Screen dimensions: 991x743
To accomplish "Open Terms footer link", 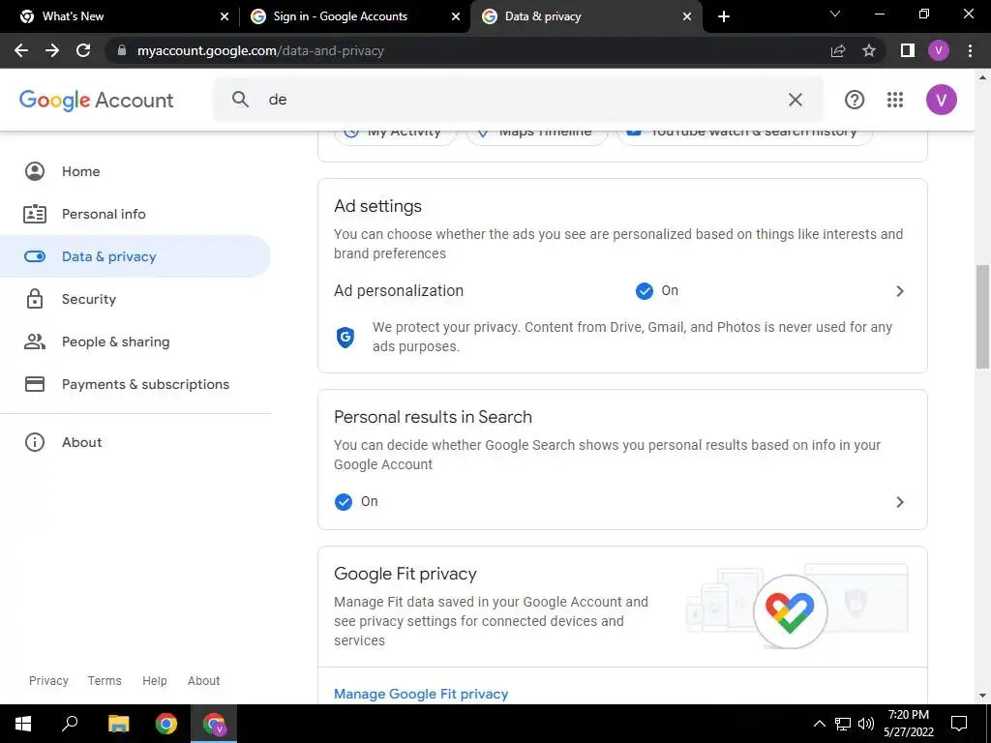I will 105,680.
